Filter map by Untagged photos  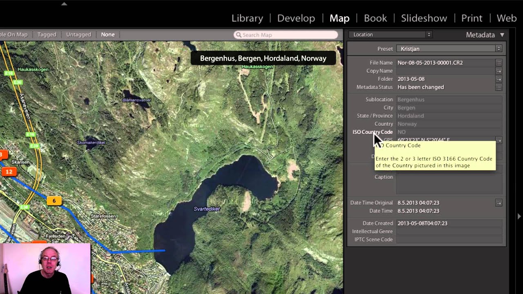[78, 35]
